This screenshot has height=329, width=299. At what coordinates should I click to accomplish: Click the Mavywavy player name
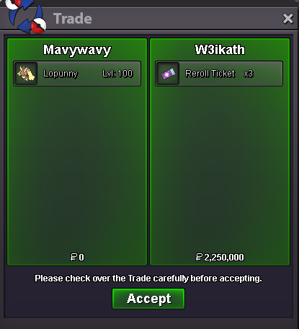[x=77, y=50]
